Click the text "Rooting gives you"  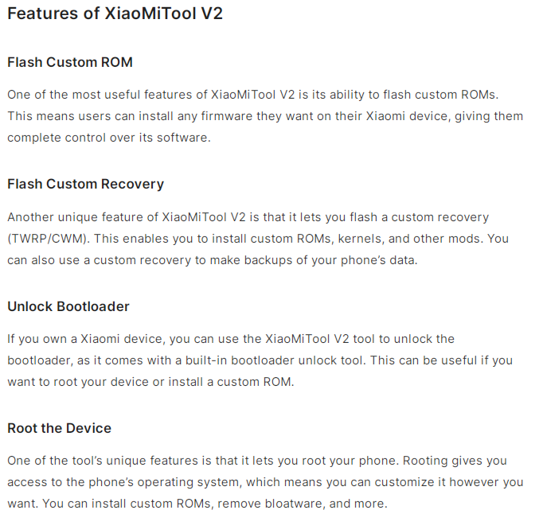point(455,461)
